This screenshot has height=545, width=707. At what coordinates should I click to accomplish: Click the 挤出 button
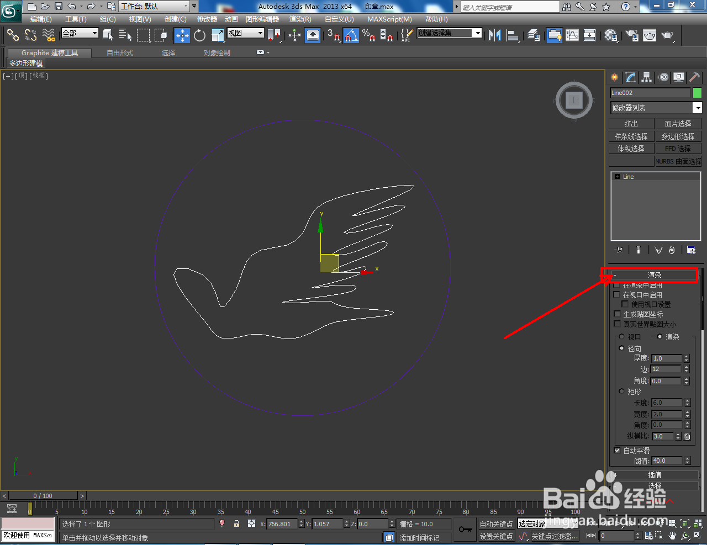[631, 123]
